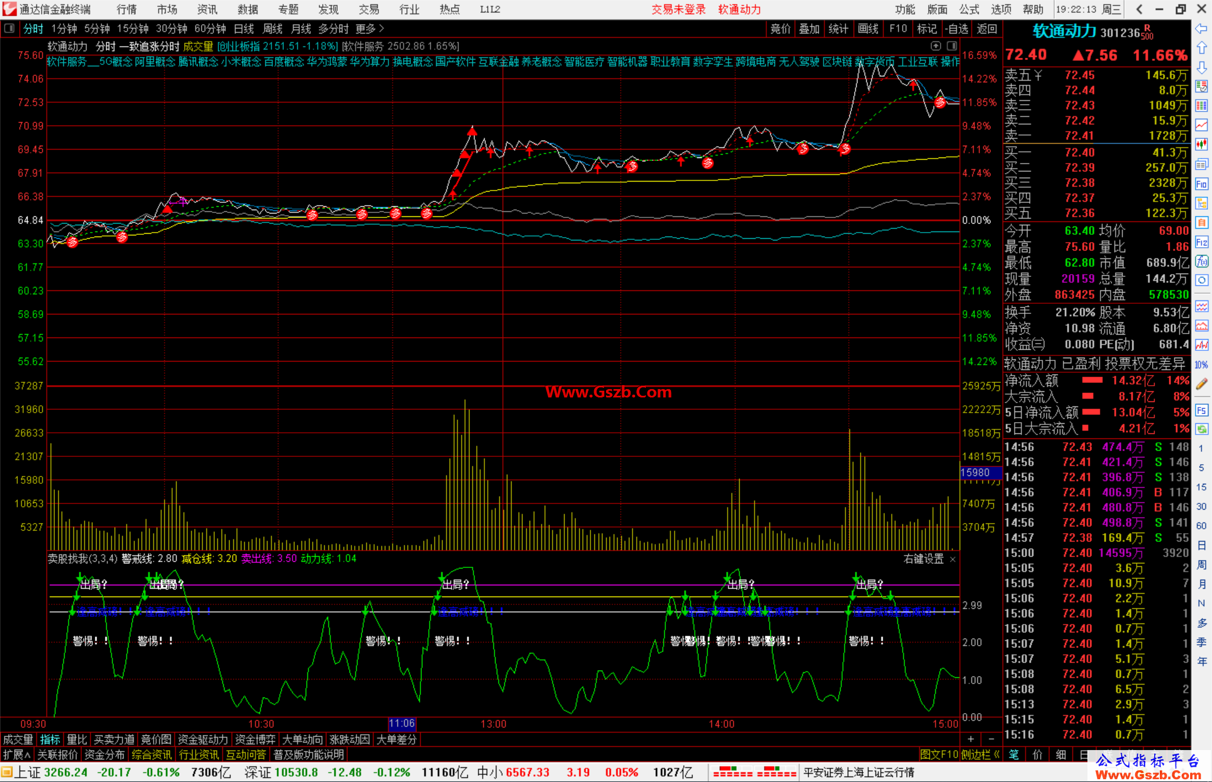Click the pencil drawing tool icon
Screen dimensions: 1212x782
[1201, 384]
